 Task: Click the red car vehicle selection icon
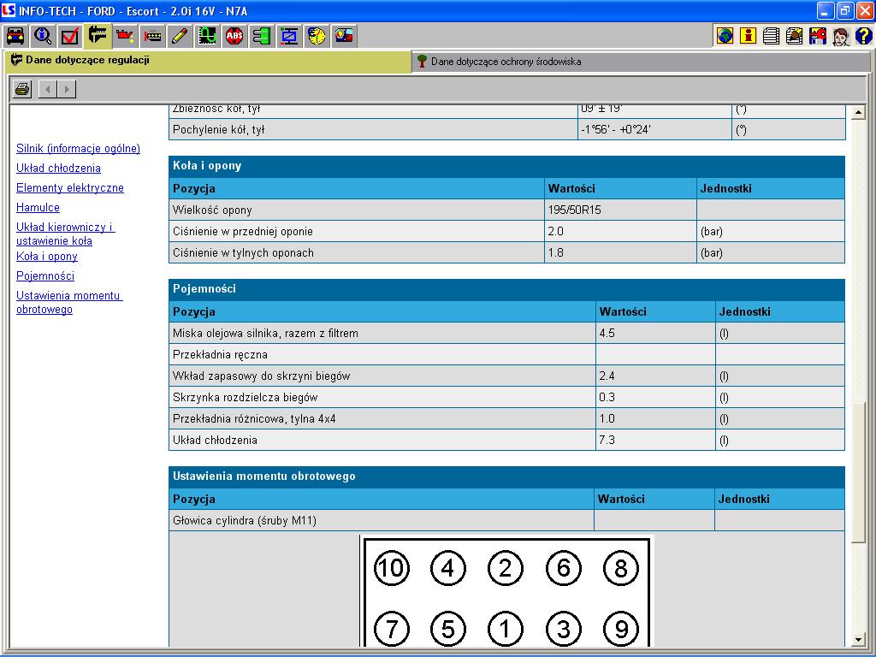[x=15, y=36]
